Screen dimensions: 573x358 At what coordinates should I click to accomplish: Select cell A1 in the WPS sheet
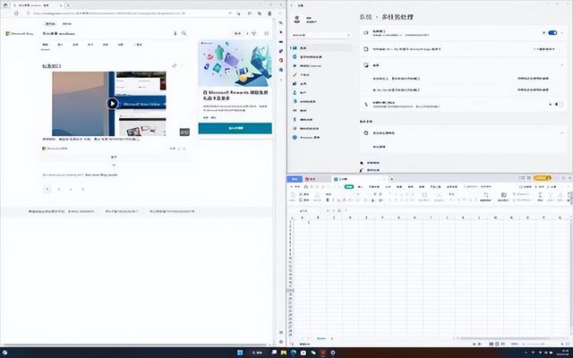[302, 221]
